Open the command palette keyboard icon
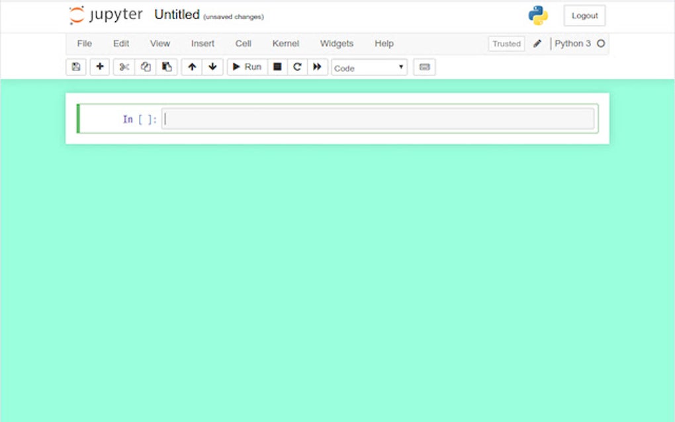This screenshot has height=422, width=675. click(x=424, y=66)
